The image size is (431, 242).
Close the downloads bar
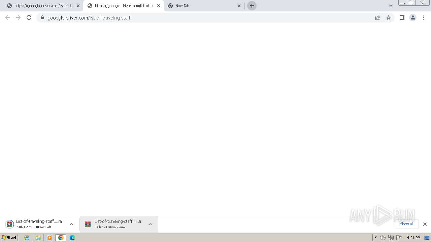point(425,224)
